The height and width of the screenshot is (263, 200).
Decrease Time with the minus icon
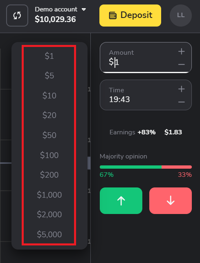tap(181, 102)
